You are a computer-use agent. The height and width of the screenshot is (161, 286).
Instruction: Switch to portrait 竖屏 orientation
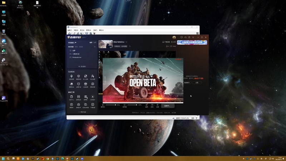(x=95, y=43)
